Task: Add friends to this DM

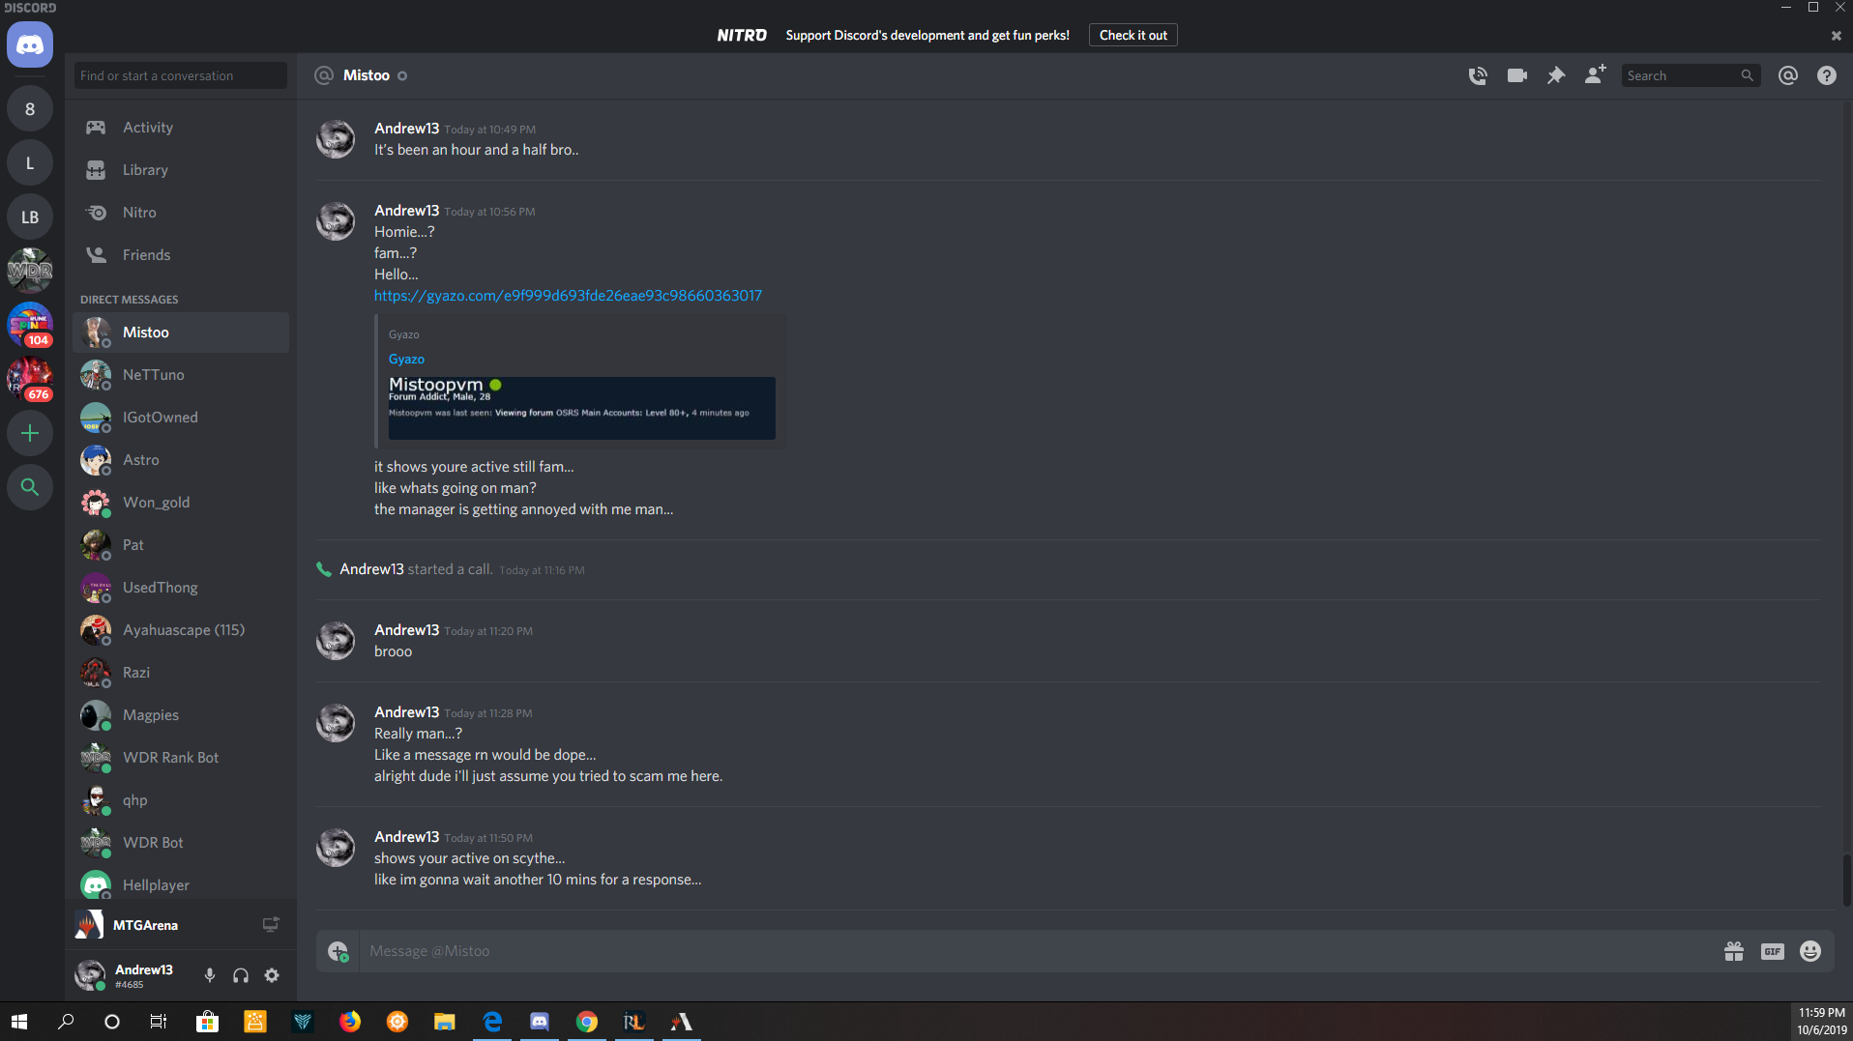Action: pos(1596,74)
